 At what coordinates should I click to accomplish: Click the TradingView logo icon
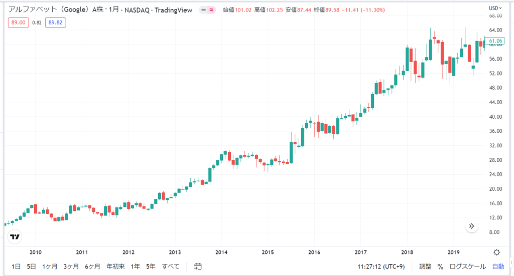(x=15, y=237)
